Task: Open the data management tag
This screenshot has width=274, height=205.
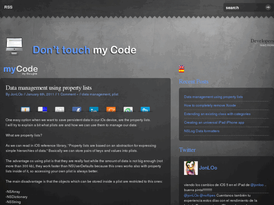Action: click(96, 94)
